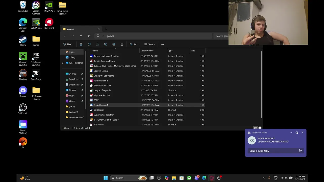
Task: Sort files by Date modified column header
Action: (x=153, y=51)
